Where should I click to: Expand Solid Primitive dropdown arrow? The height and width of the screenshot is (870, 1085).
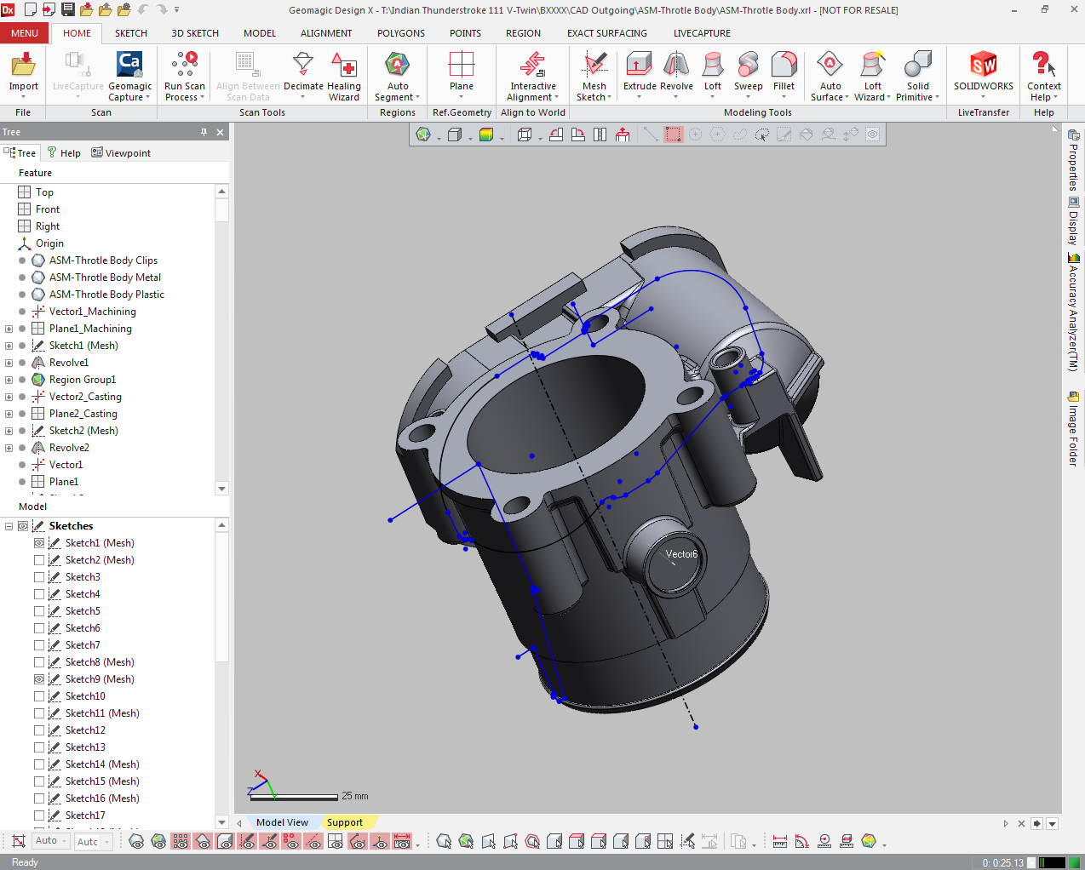point(937,98)
